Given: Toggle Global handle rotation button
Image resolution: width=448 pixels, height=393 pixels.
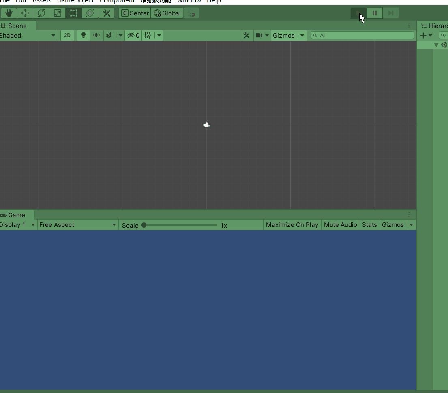Looking at the screenshot, I should (x=167, y=13).
